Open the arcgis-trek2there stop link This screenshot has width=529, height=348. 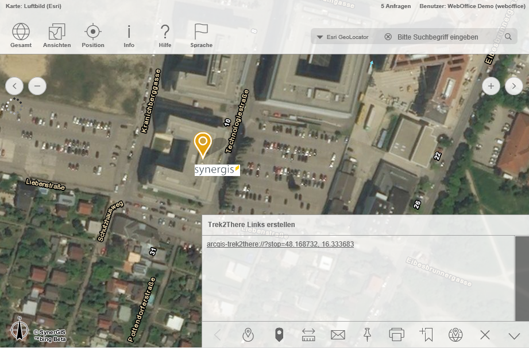pyautogui.click(x=280, y=244)
